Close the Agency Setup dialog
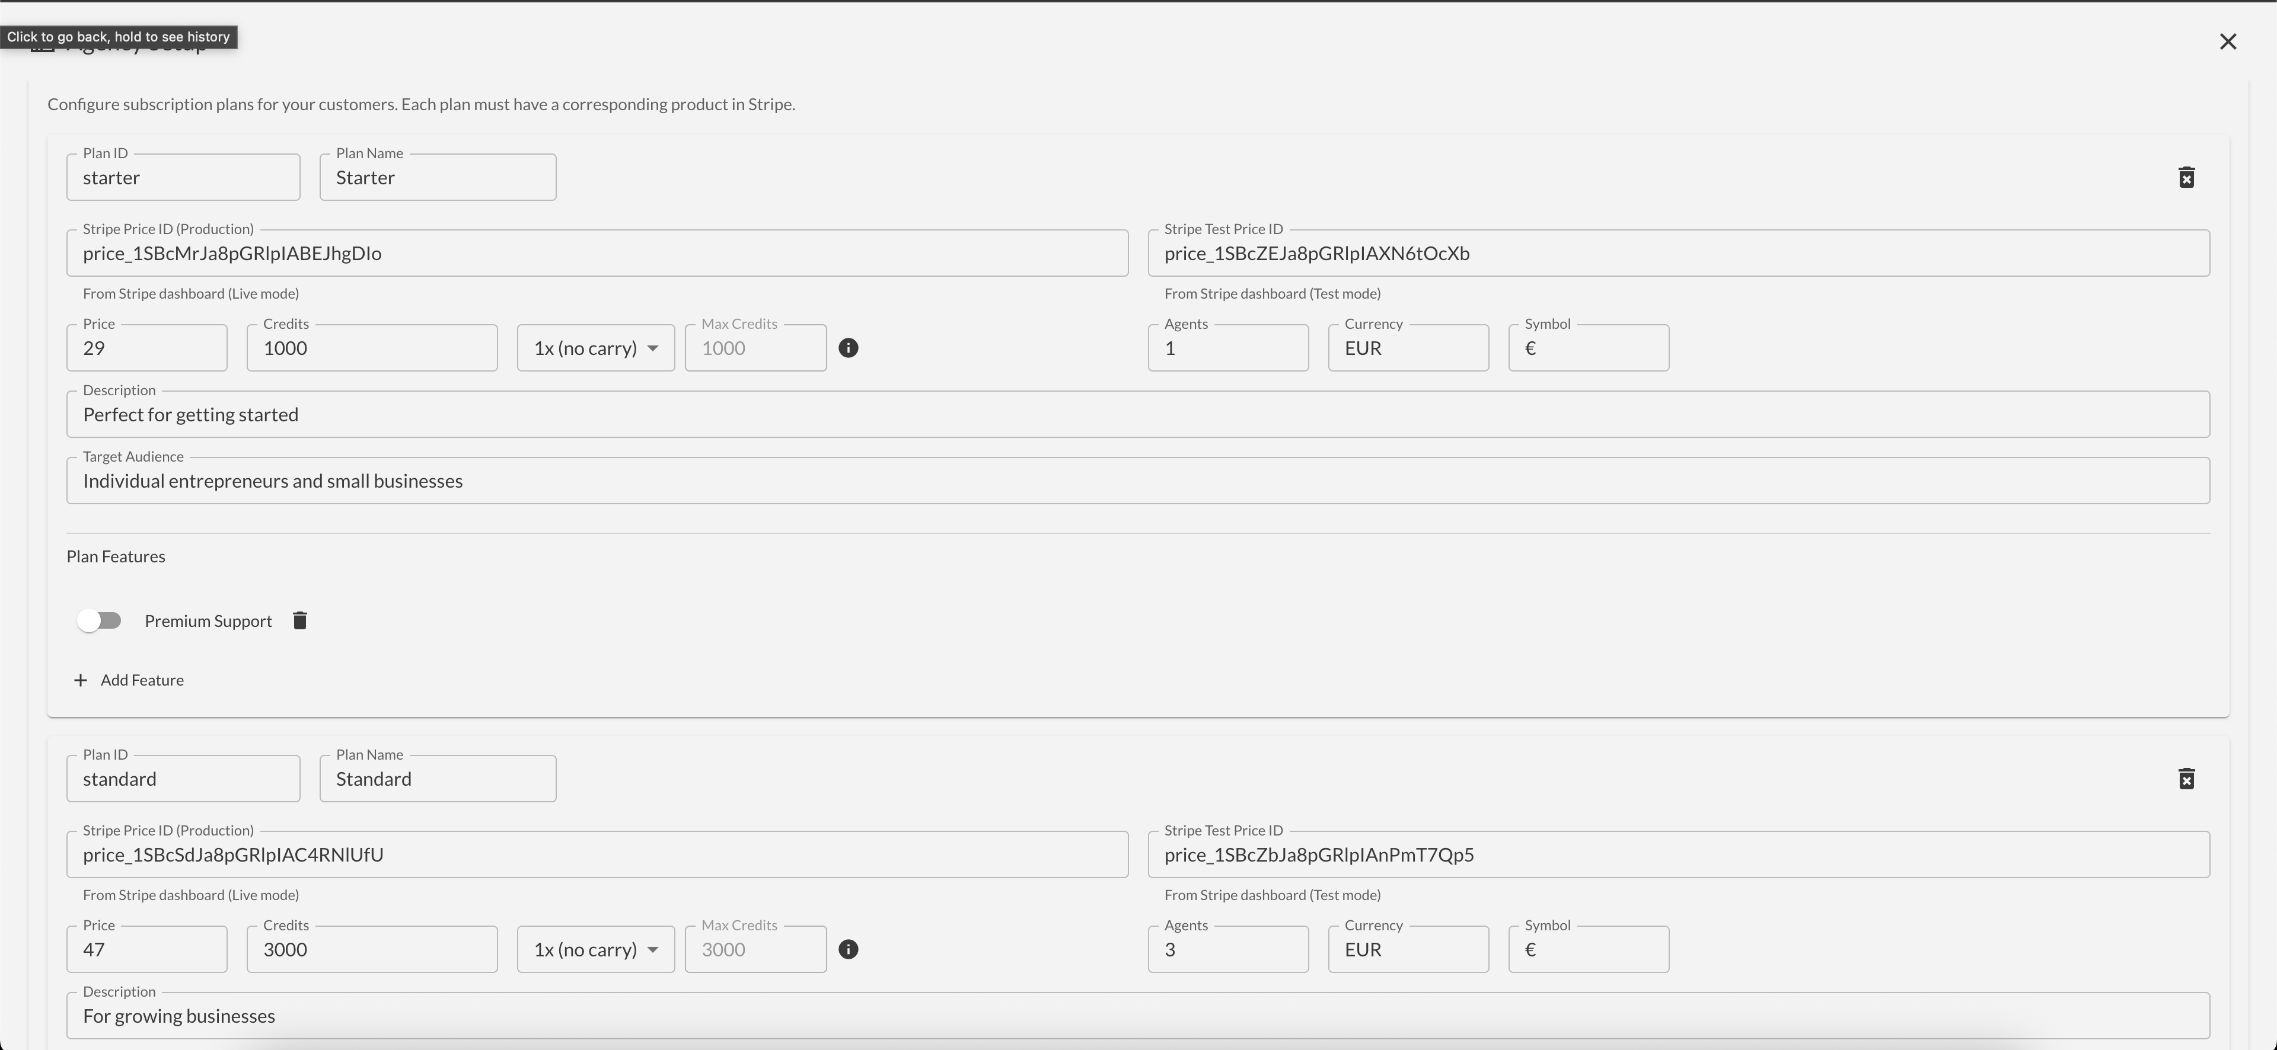This screenshot has width=2277, height=1050. [x=2228, y=41]
